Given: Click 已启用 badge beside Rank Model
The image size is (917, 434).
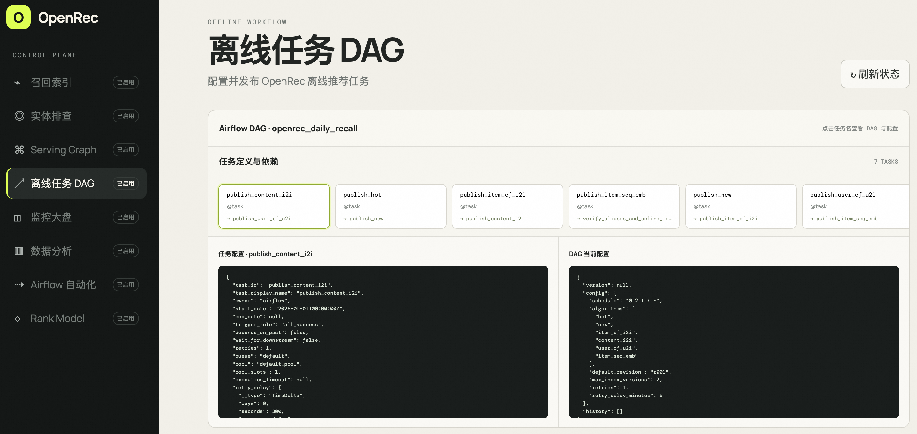Looking at the screenshot, I should [x=126, y=318].
